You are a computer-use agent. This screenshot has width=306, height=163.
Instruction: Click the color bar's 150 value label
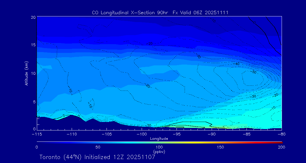point(220,147)
